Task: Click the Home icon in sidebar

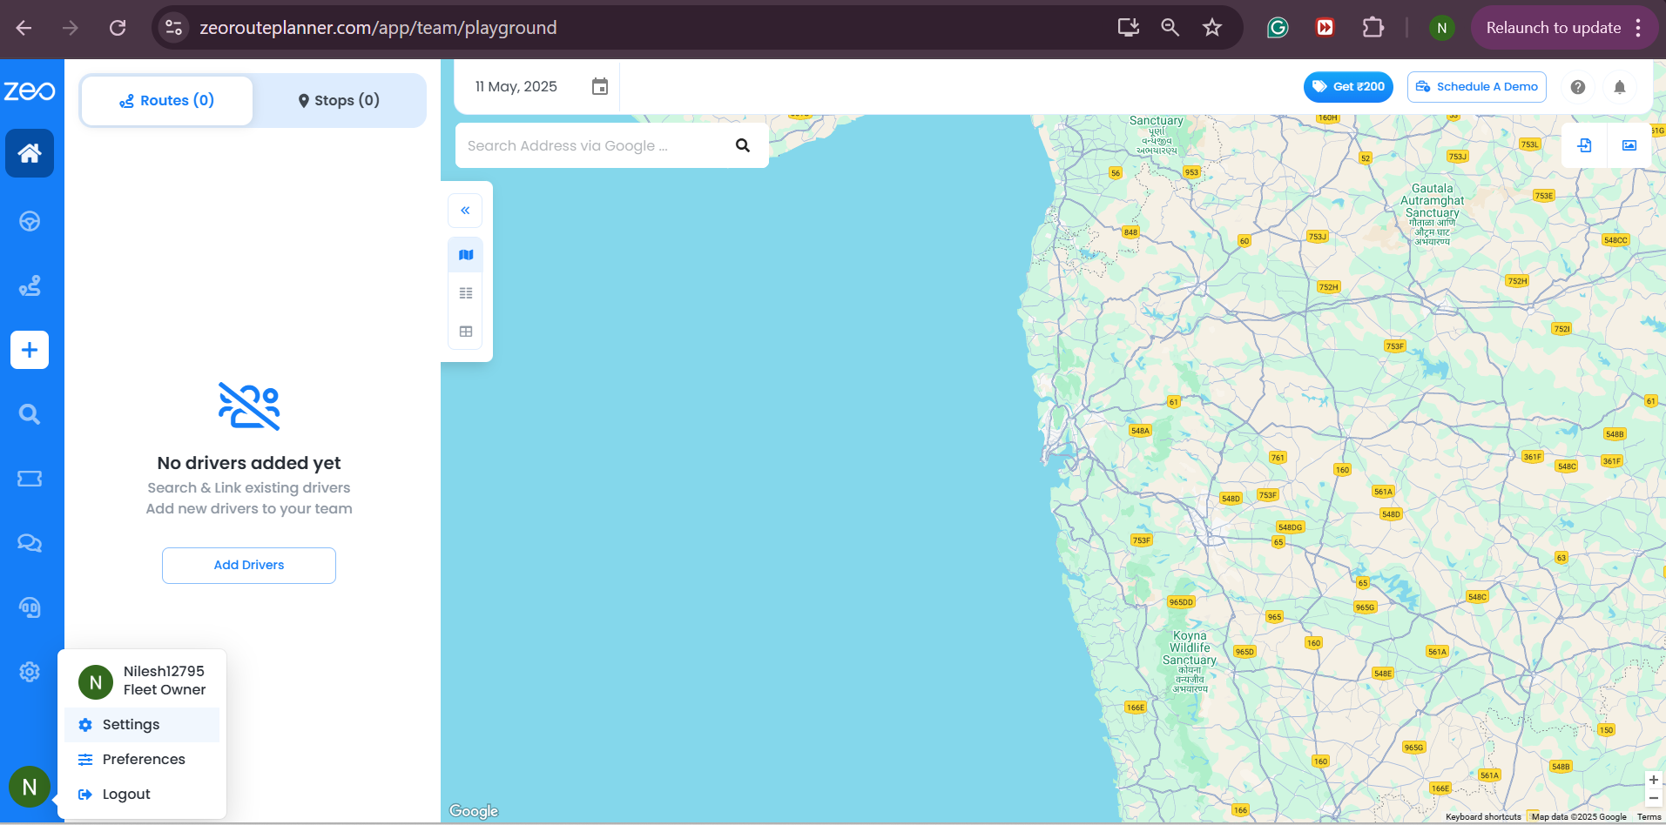Action: click(30, 153)
